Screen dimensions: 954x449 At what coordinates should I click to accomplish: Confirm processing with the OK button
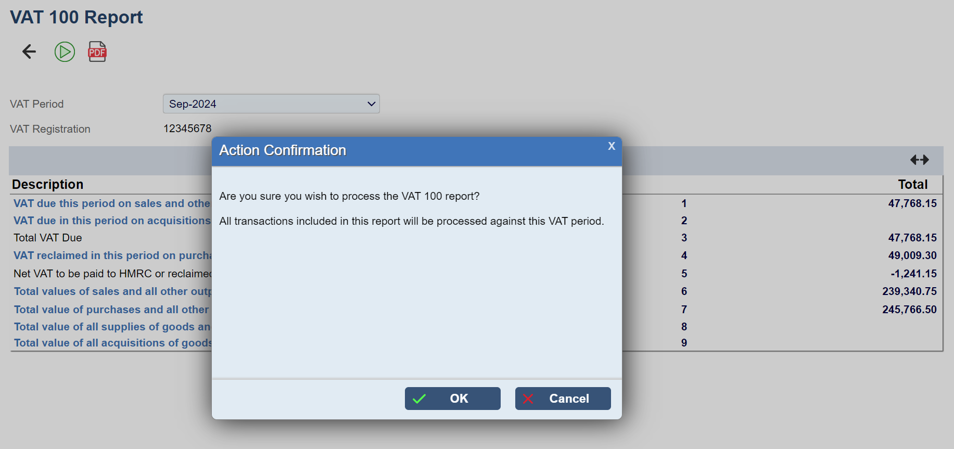[452, 399]
